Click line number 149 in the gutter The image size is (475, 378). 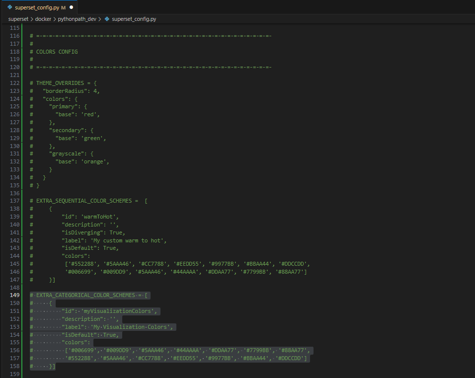(14, 295)
